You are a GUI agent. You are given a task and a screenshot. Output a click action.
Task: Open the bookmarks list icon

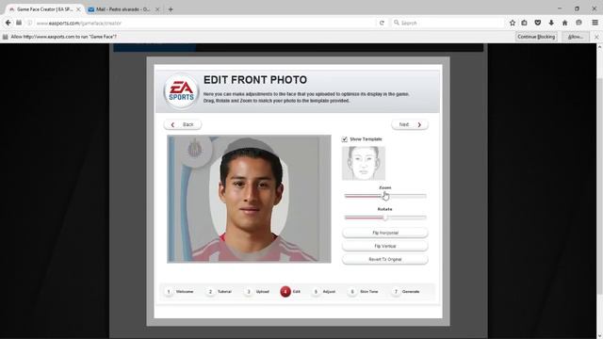tap(524, 23)
